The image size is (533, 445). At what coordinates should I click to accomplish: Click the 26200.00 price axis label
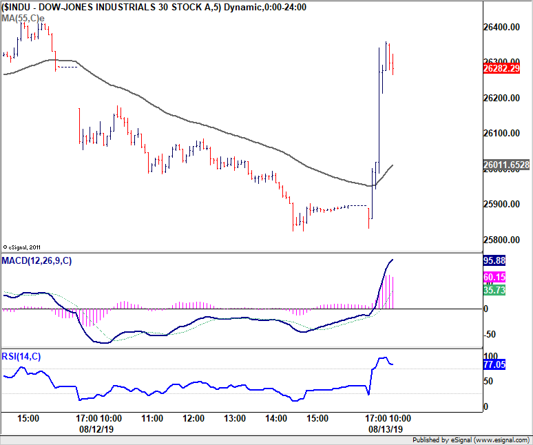(501, 99)
